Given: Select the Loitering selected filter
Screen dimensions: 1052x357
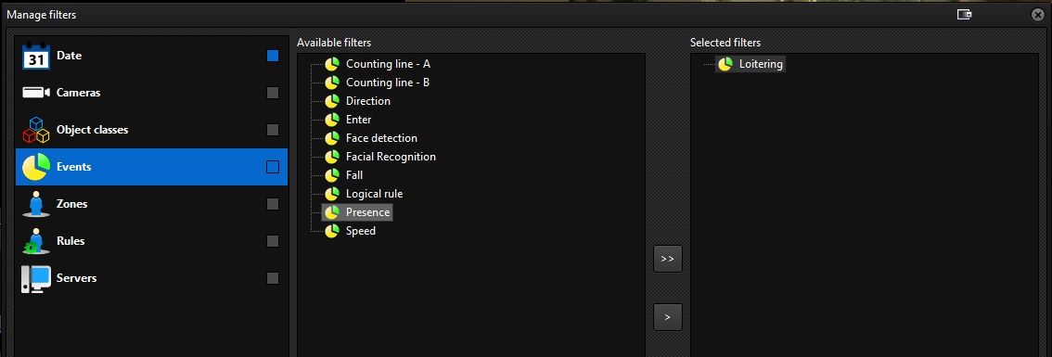Looking at the screenshot, I should point(761,64).
